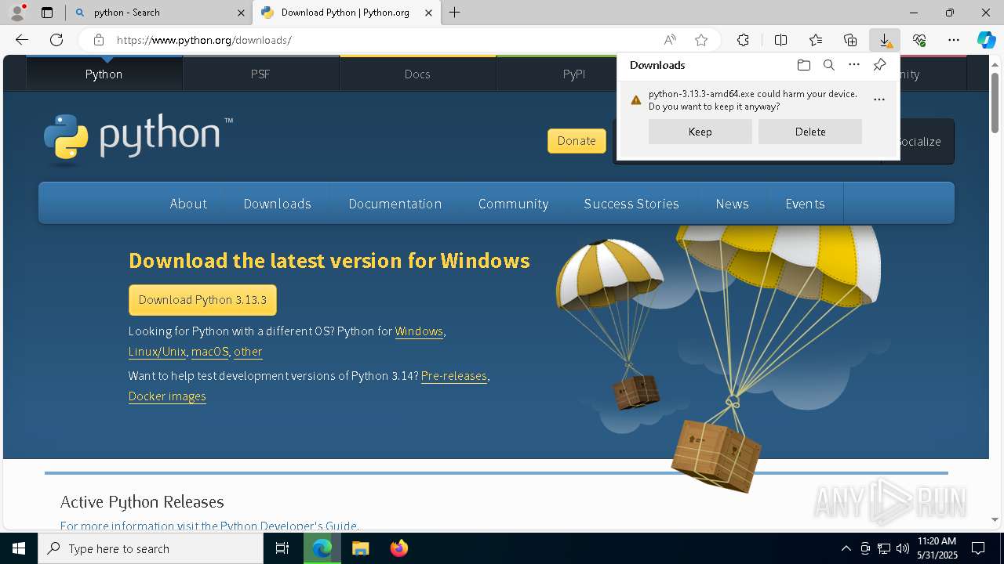Open the Events menu
Viewport: 1004px width, 564px height.
pyautogui.click(x=805, y=204)
